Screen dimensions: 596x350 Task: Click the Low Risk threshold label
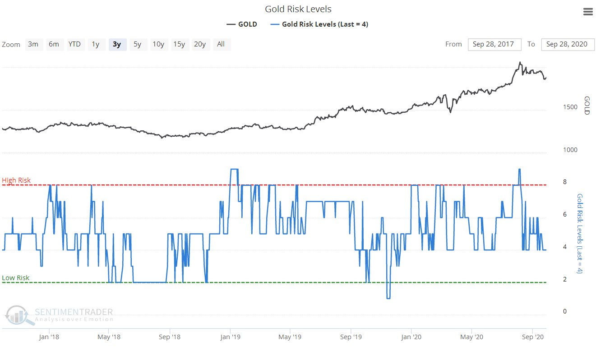16,278
